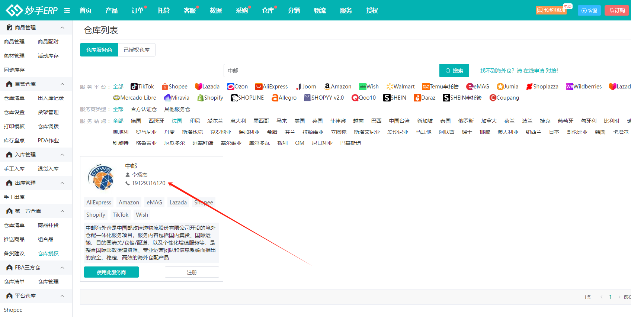
Task: Open the 订单 top menu
Action: point(138,10)
